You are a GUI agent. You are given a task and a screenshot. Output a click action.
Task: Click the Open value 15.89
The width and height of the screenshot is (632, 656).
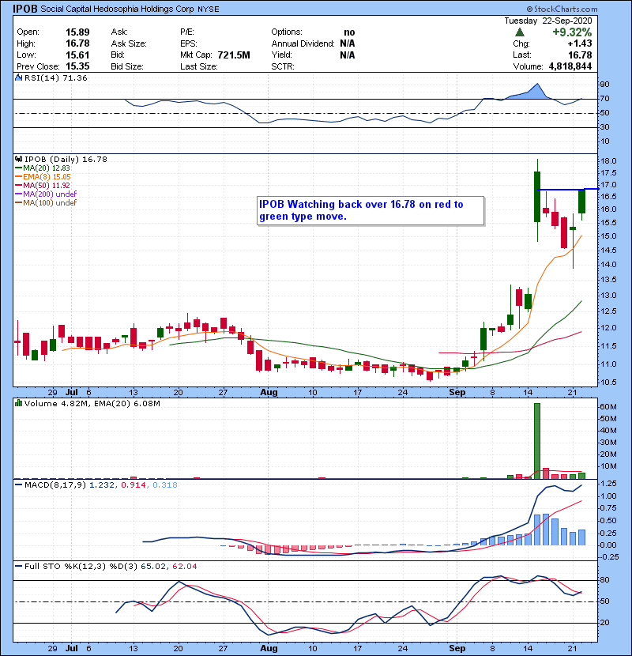point(77,32)
